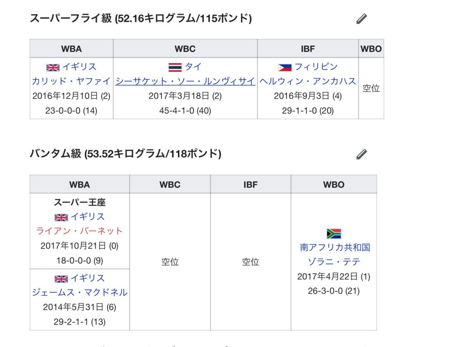Open the シーサケット・ソー・ルンヴィサイ link
Viewport: 458px width, 347px height.
pyautogui.click(x=185, y=81)
